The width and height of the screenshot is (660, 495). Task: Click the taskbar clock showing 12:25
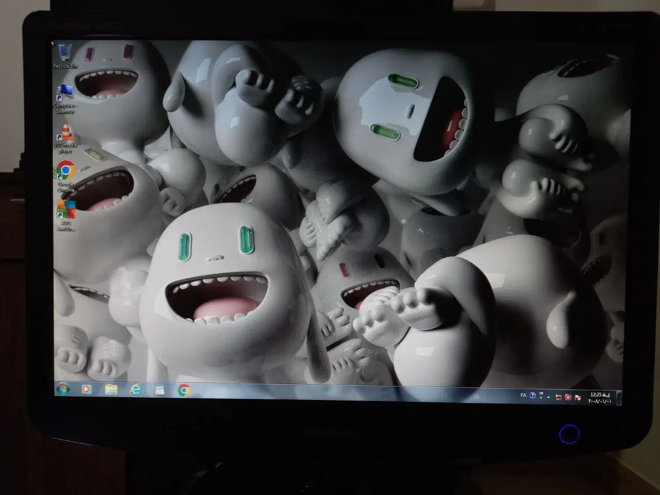click(x=600, y=398)
